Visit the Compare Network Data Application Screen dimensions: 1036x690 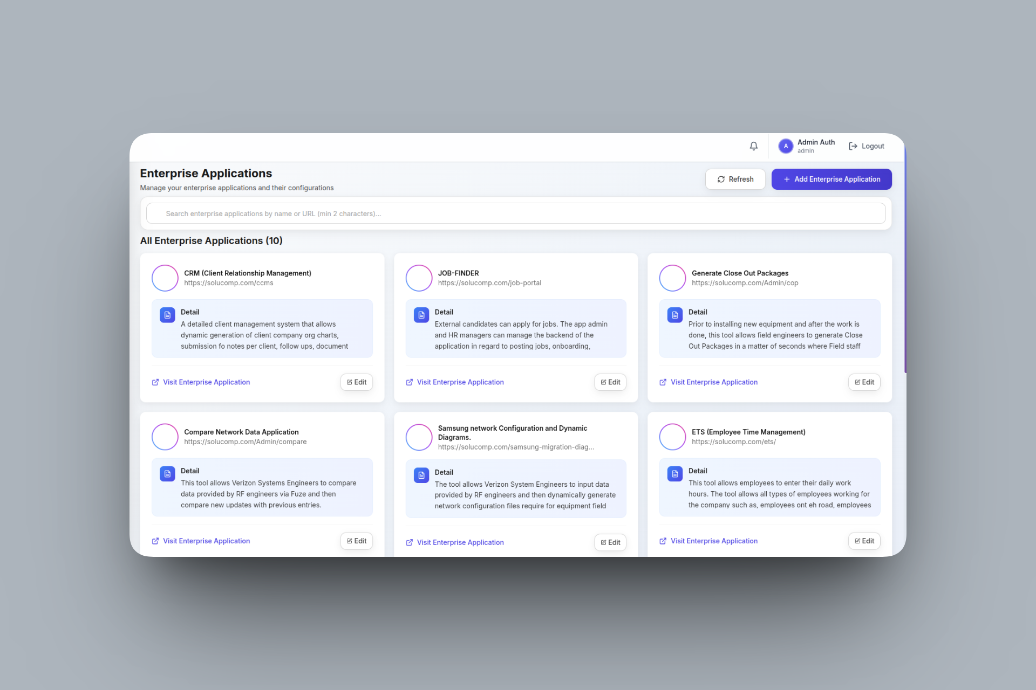[201, 541]
